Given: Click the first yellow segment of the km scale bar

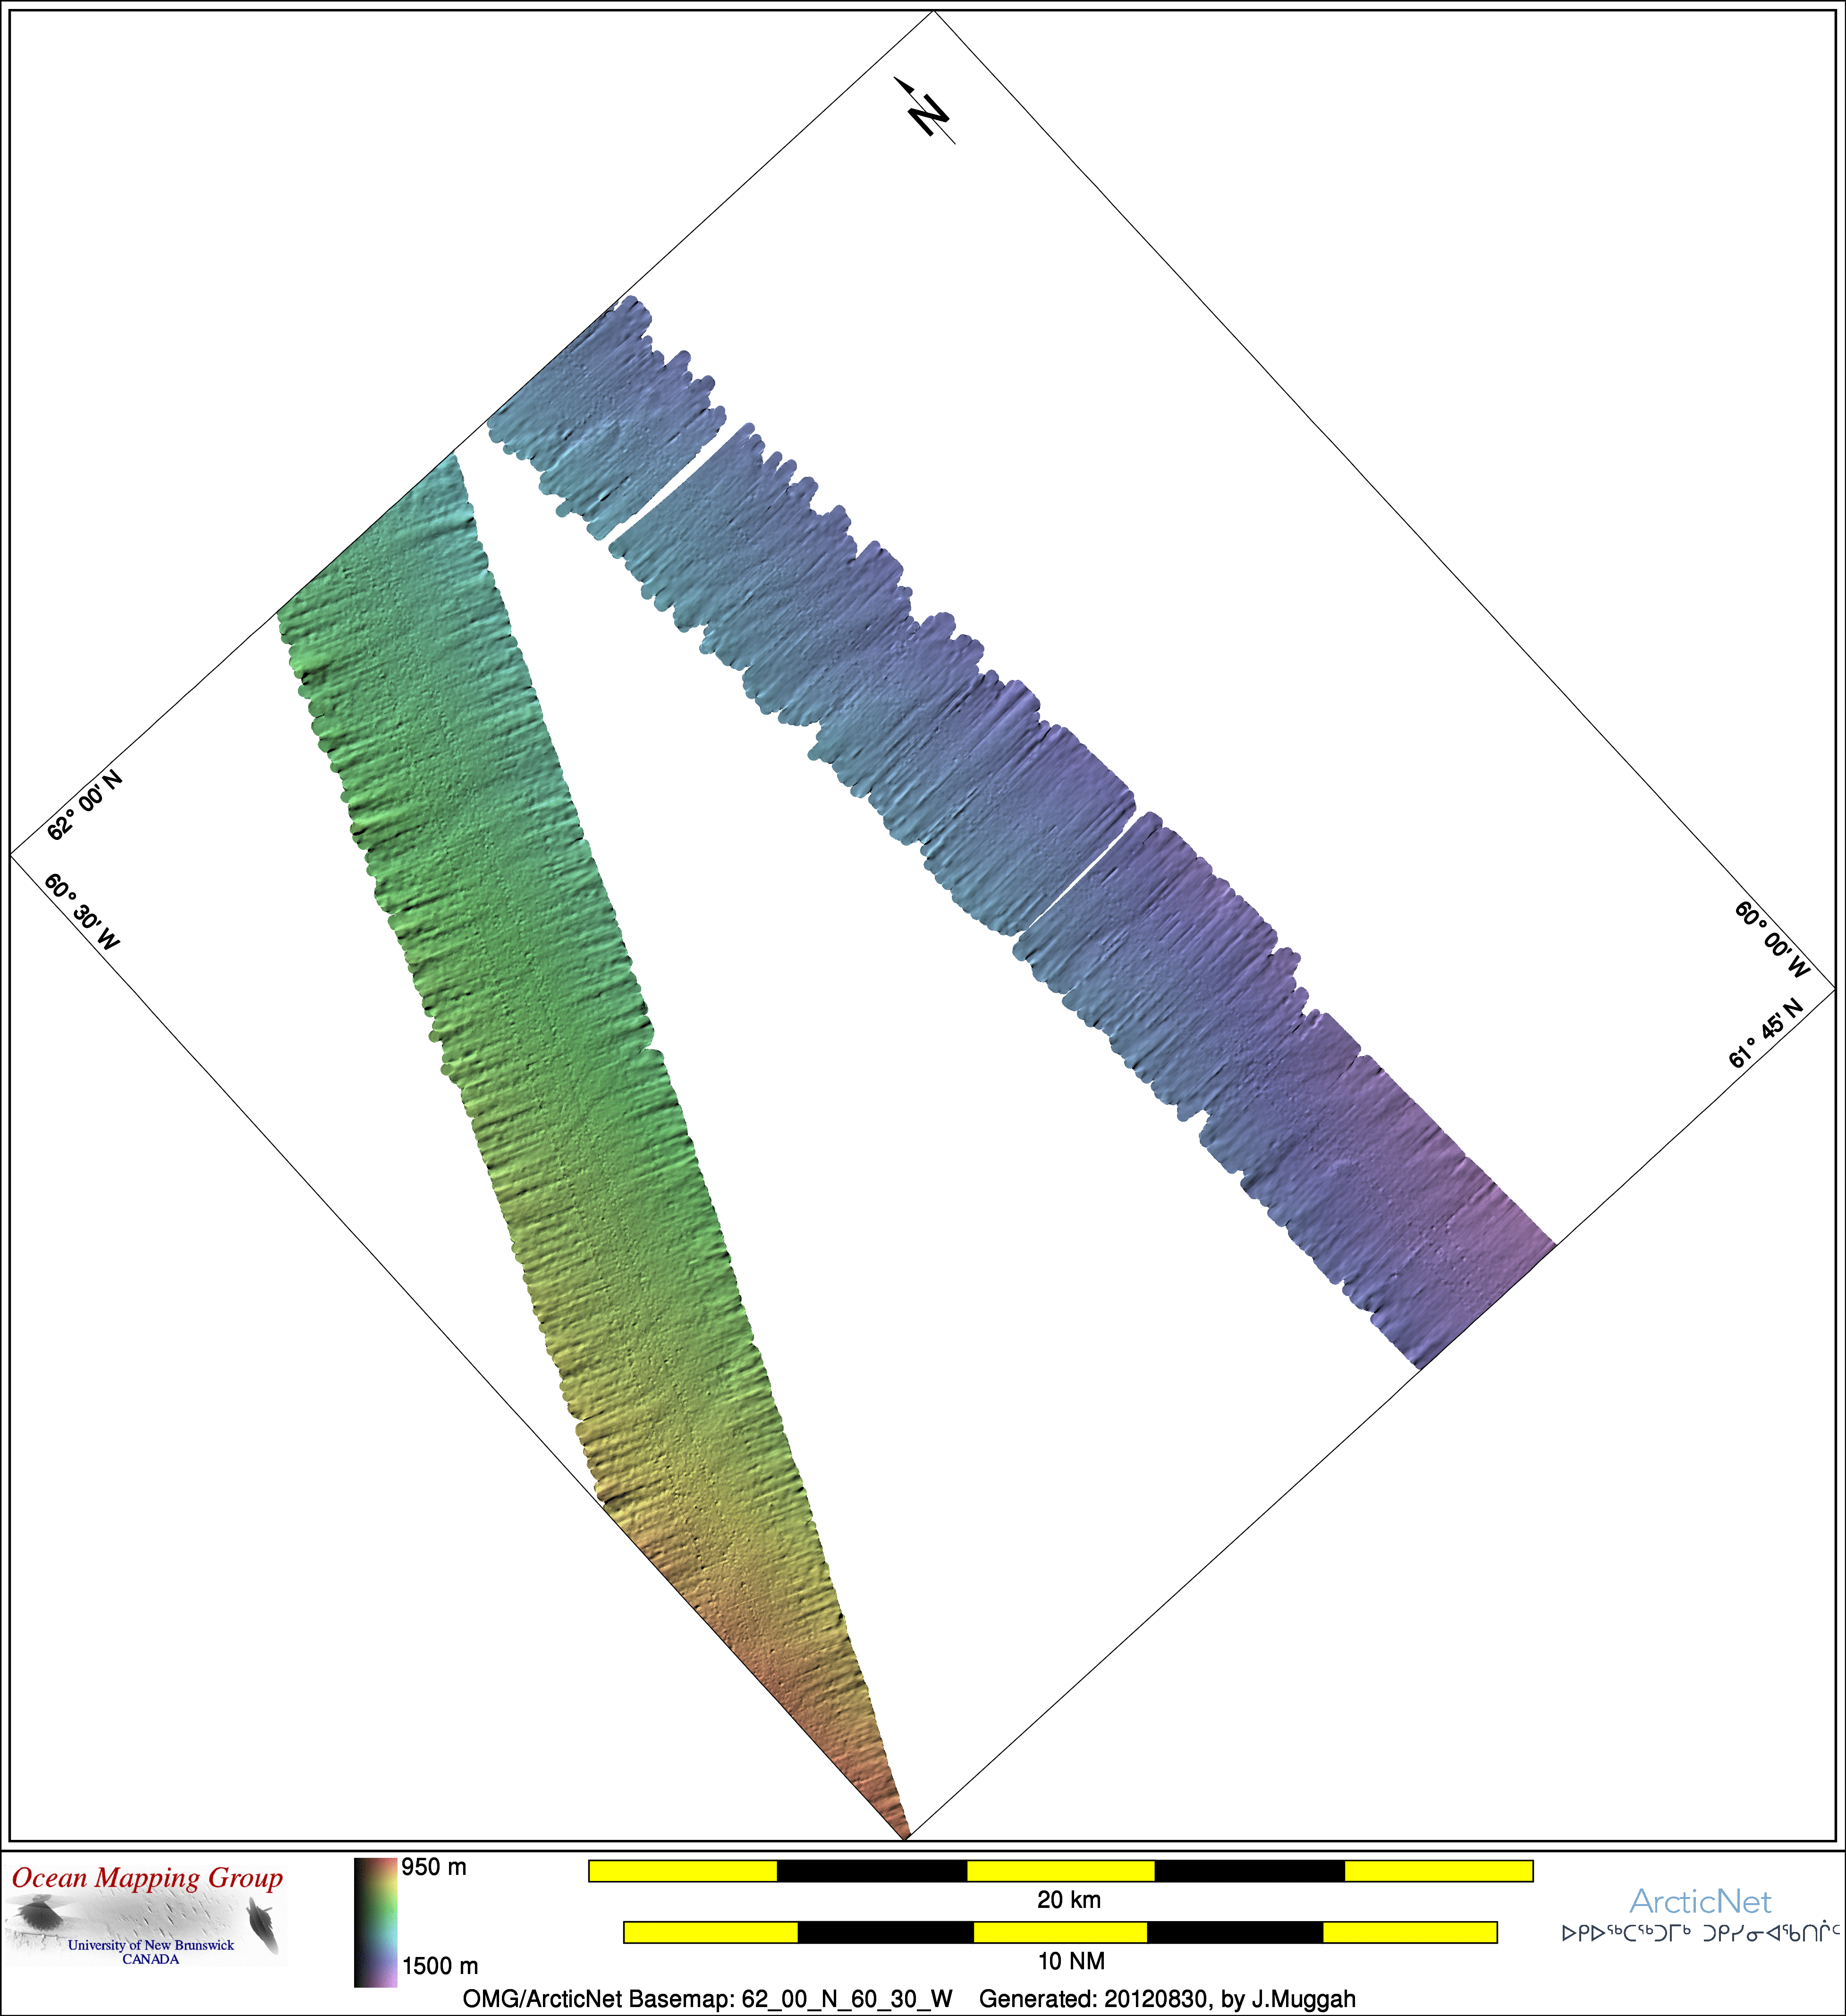Looking at the screenshot, I should pos(683,1871).
